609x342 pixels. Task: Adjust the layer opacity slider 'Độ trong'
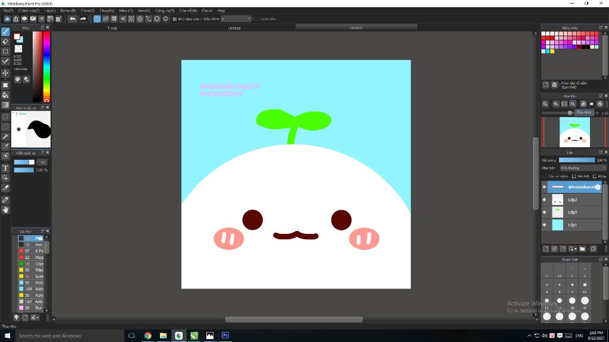pyautogui.click(x=577, y=160)
